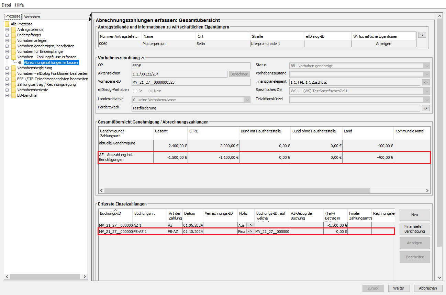The width and height of the screenshot is (446, 295).
Task: Expand the Vorhabensberichte tree node
Action: 7,90
